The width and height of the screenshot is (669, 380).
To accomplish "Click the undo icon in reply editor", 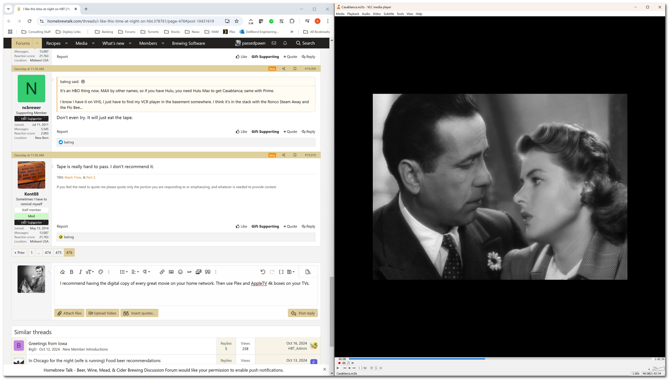I will [x=263, y=272].
